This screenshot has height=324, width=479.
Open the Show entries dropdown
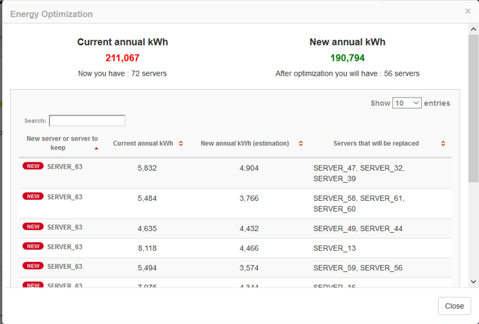[407, 103]
